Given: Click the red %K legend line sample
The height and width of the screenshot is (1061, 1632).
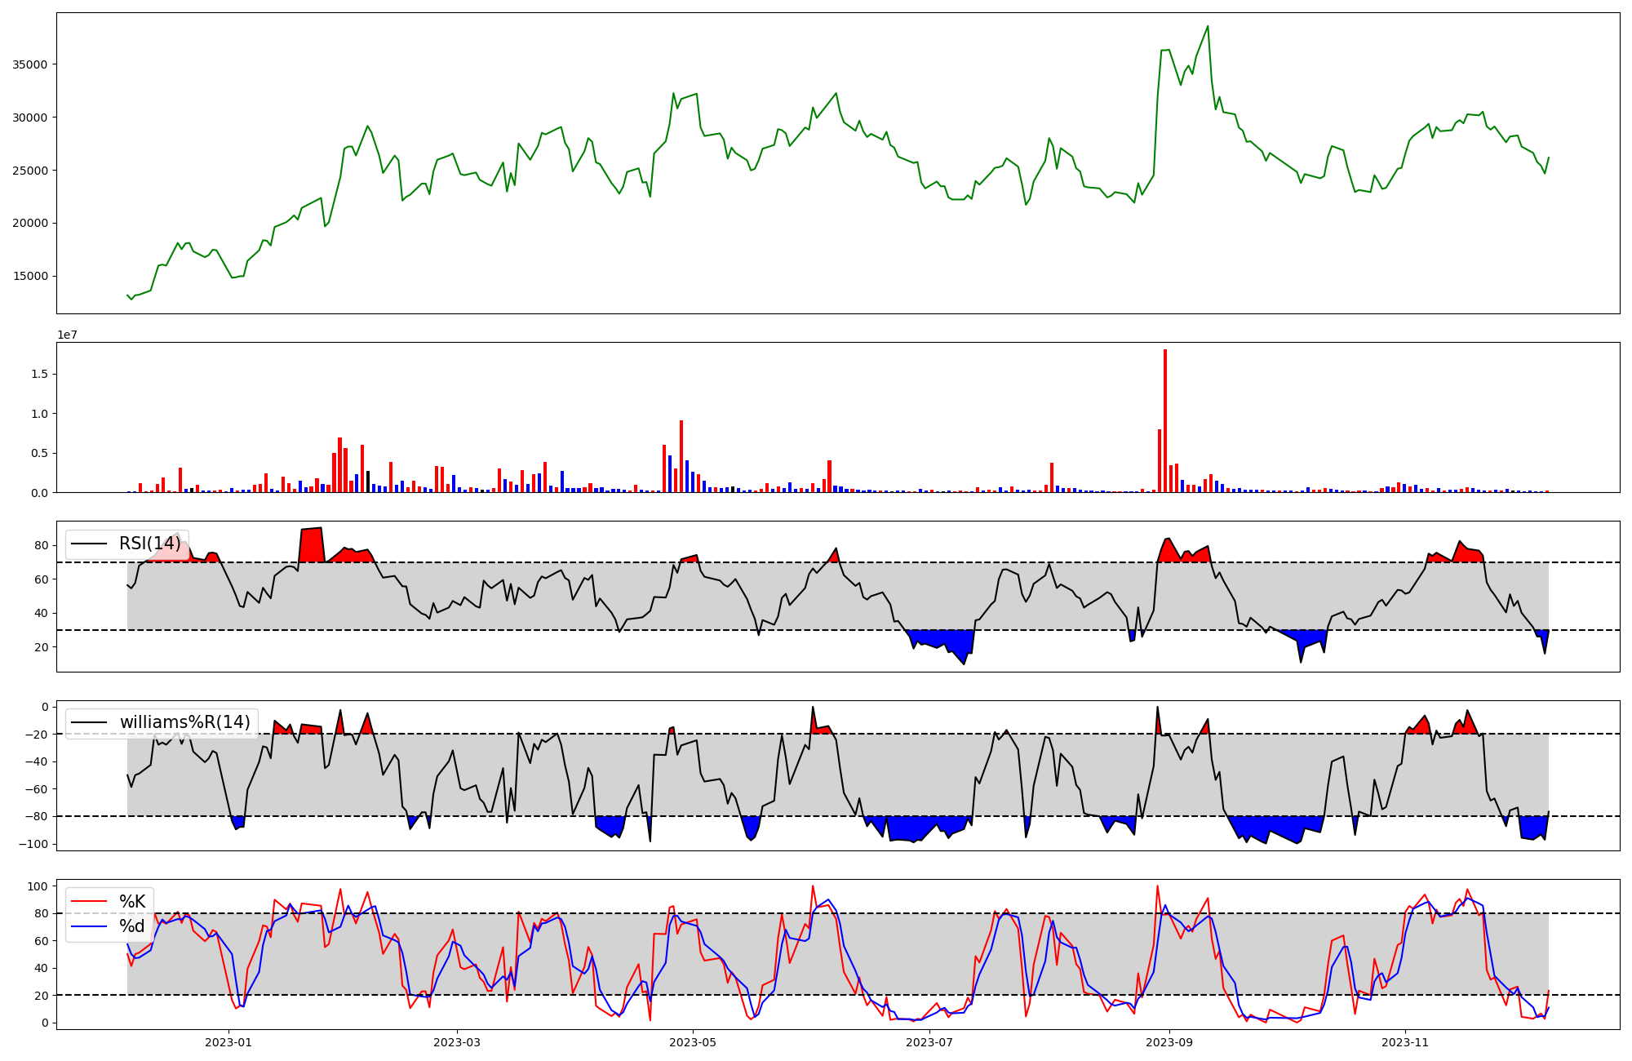Looking at the screenshot, I should click(x=89, y=901).
